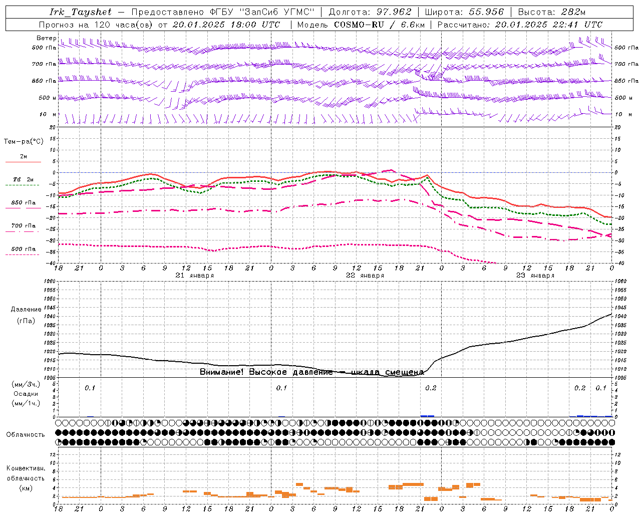Image resolution: width=641 pixels, height=513 pixels.
Task: Click the Irk_Tayshet station title
Action: pos(81,12)
